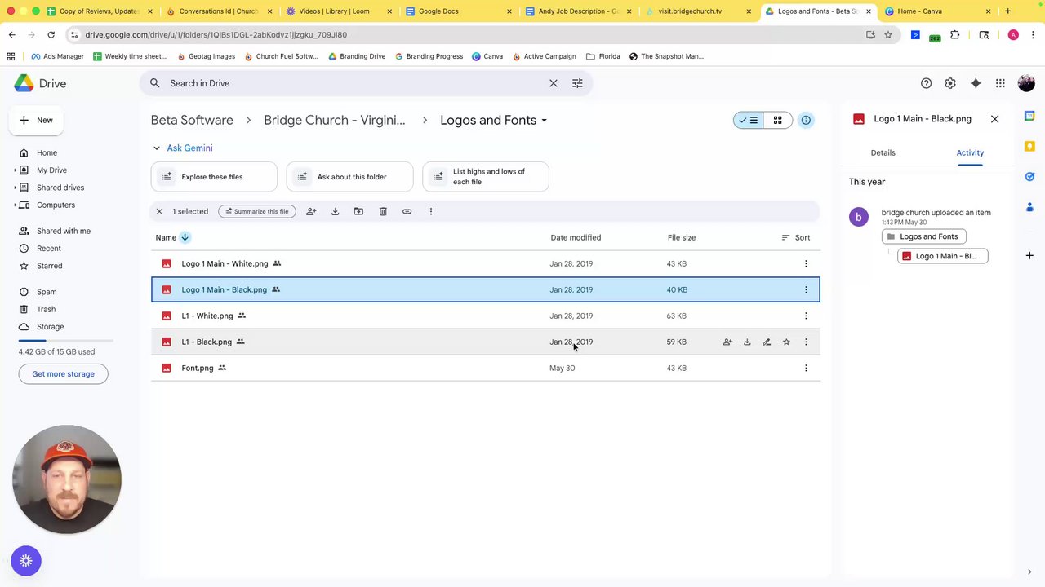Reload the browser page
Viewport: 1045px width, 587px height.
pyautogui.click(x=51, y=34)
